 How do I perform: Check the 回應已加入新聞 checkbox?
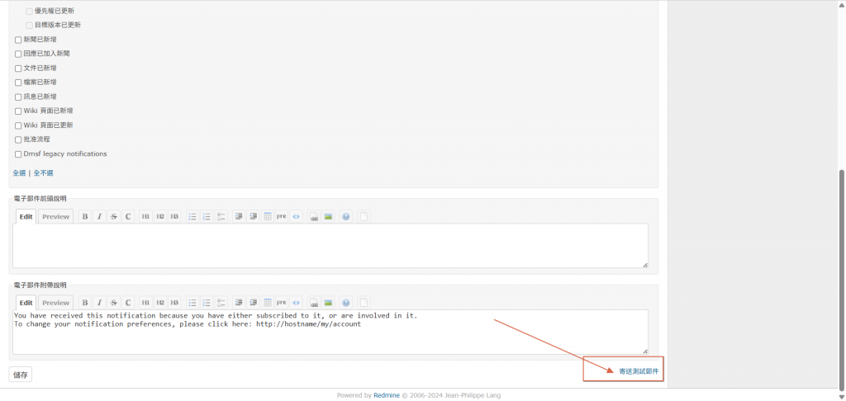click(x=18, y=54)
